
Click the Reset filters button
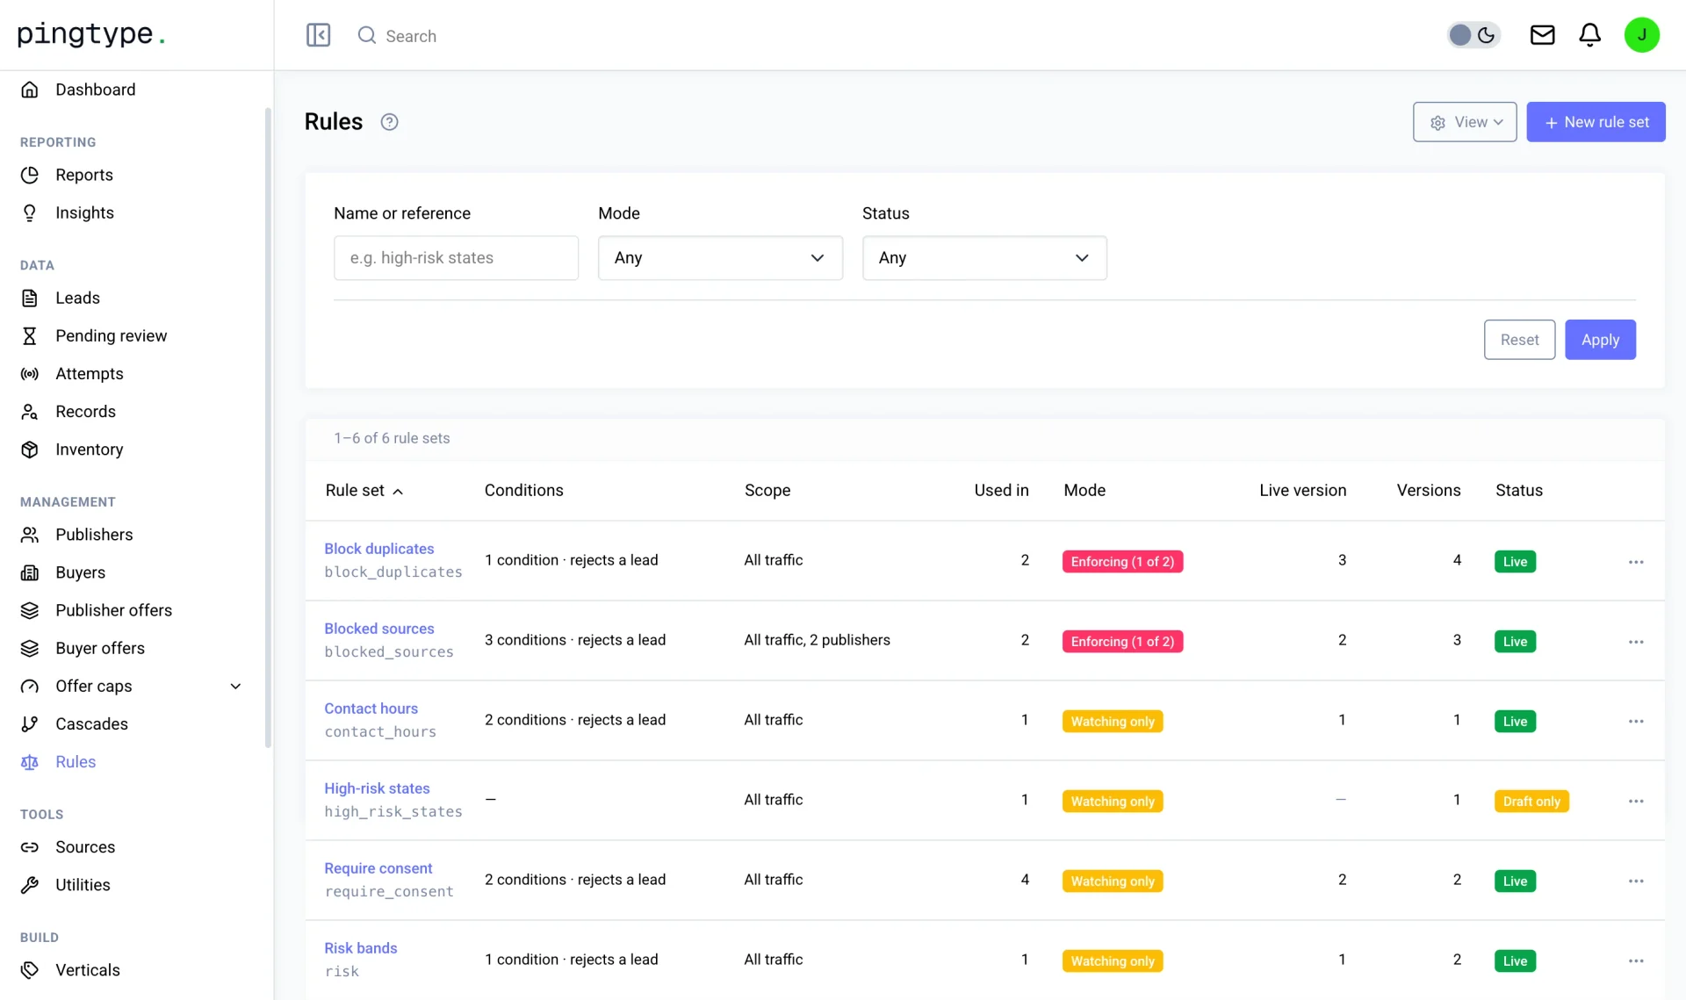pos(1519,339)
